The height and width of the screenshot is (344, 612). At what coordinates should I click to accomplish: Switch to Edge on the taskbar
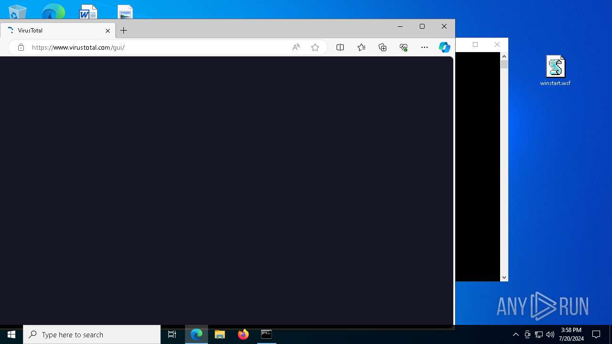[x=197, y=334]
